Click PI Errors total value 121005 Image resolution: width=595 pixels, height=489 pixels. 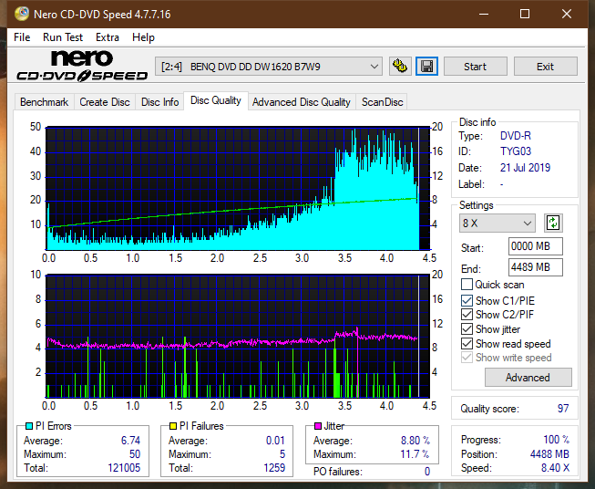pyautogui.click(x=124, y=468)
